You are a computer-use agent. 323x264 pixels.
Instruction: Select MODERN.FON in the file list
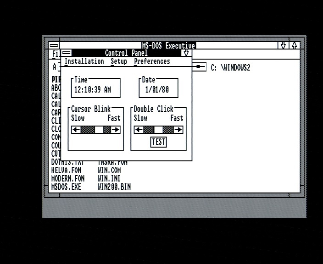point(68,179)
